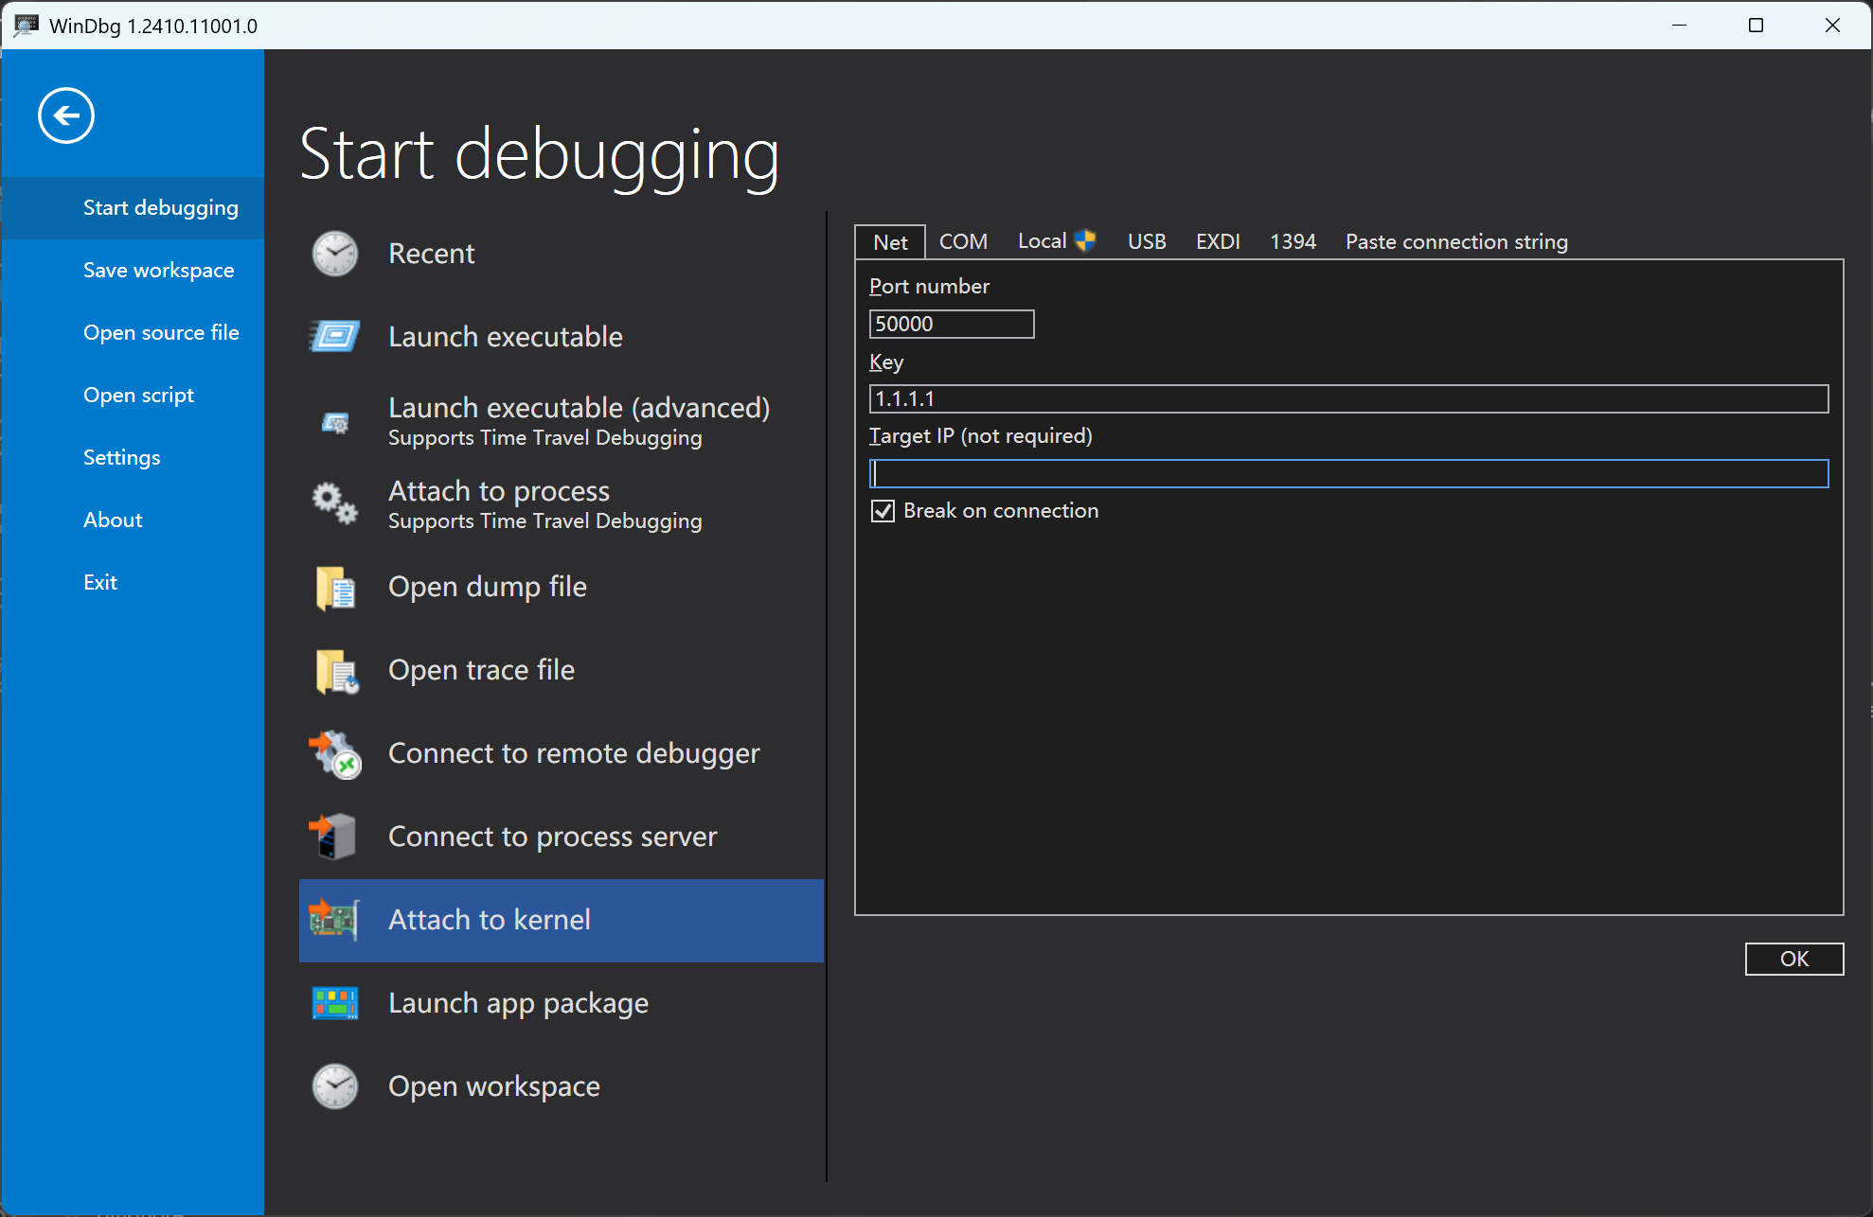The image size is (1873, 1217).
Task: Select Open dump file label
Action: [488, 587]
